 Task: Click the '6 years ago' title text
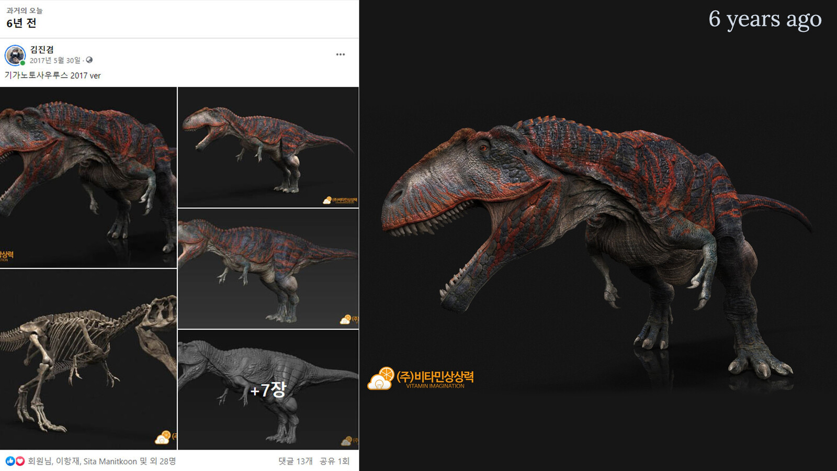tap(765, 20)
